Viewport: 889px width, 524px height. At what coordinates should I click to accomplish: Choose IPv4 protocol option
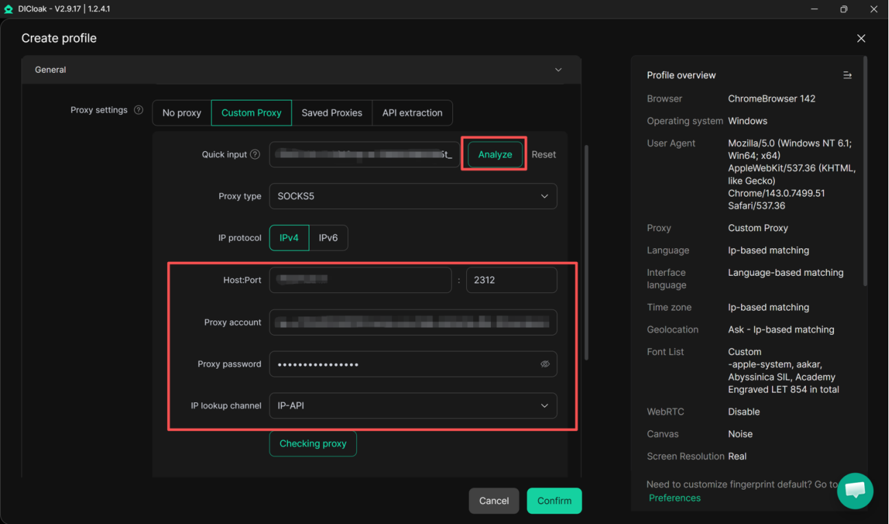(x=289, y=238)
